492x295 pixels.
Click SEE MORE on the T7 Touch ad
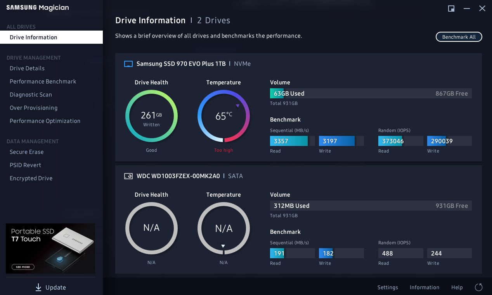[23, 267]
